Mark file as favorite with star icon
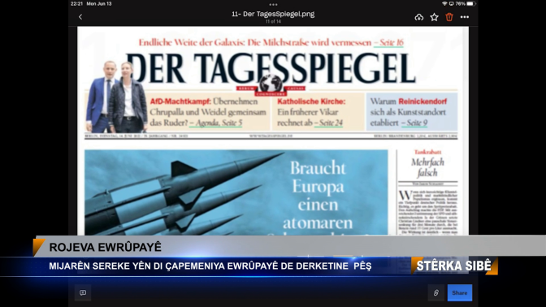 click(434, 17)
